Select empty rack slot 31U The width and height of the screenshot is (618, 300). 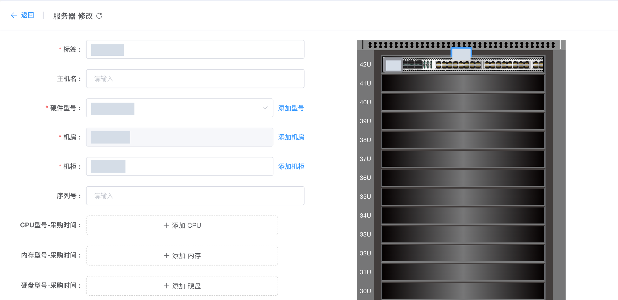point(463,272)
